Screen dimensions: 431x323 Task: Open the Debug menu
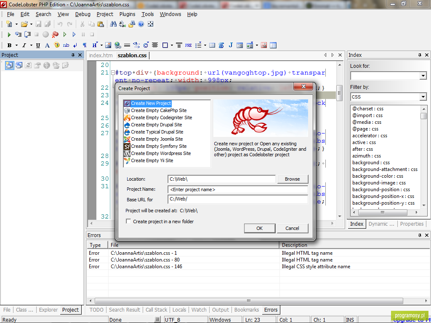click(x=83, y=14)
